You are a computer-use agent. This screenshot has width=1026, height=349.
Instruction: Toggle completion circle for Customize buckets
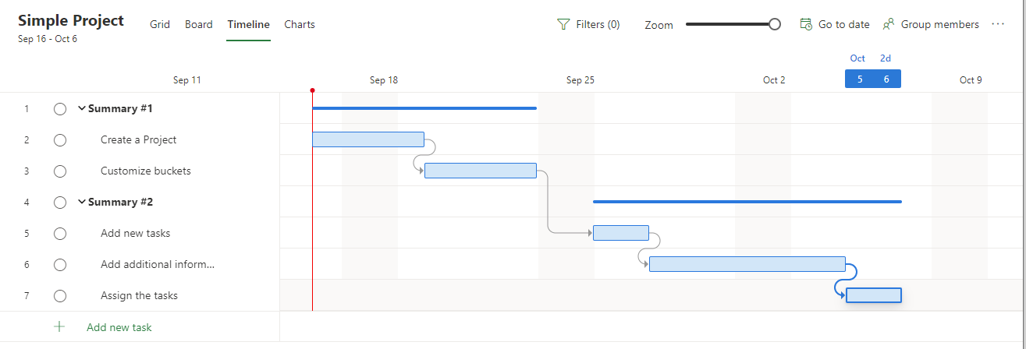pyautogui.click(x=60, y=171)
